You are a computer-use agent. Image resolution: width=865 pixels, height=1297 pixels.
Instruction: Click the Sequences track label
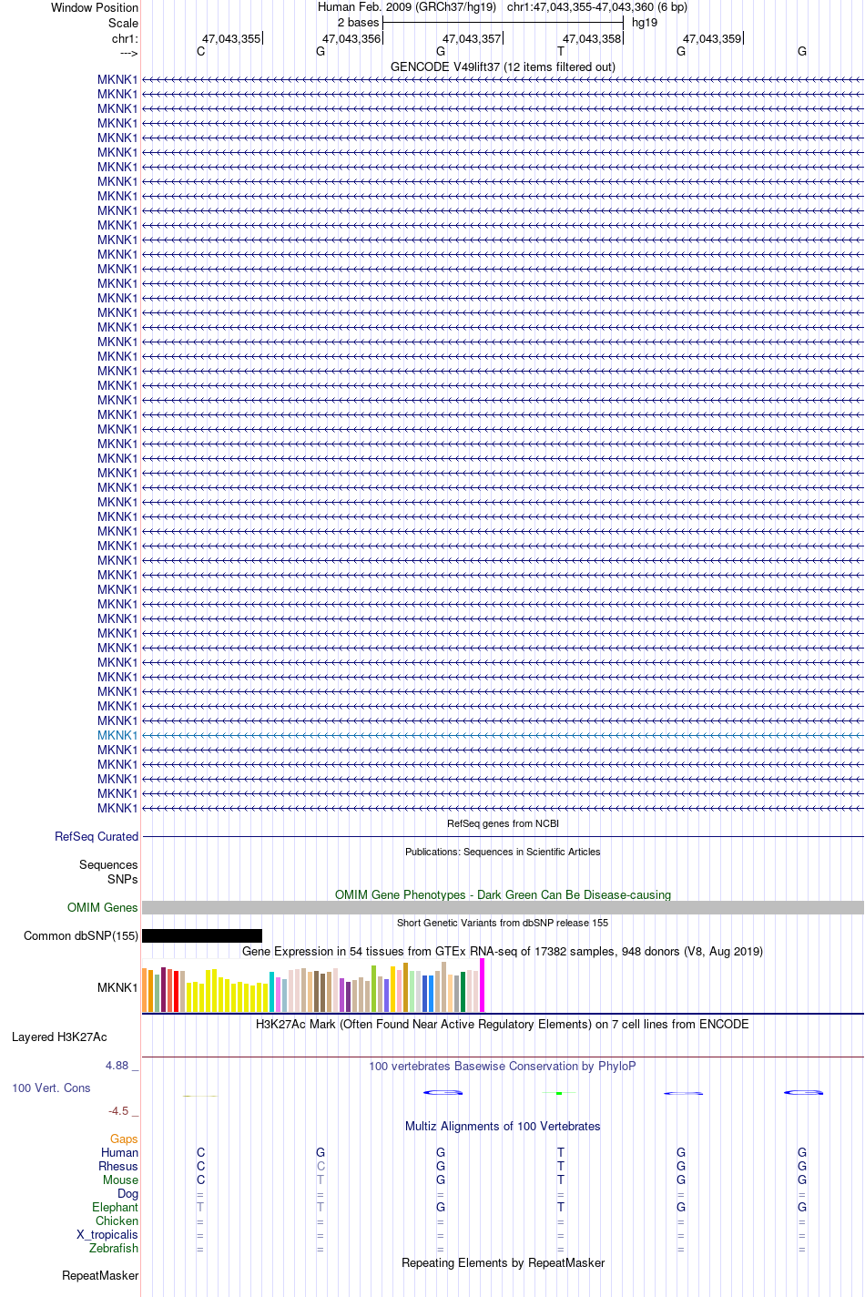click(x=108, y=864)
